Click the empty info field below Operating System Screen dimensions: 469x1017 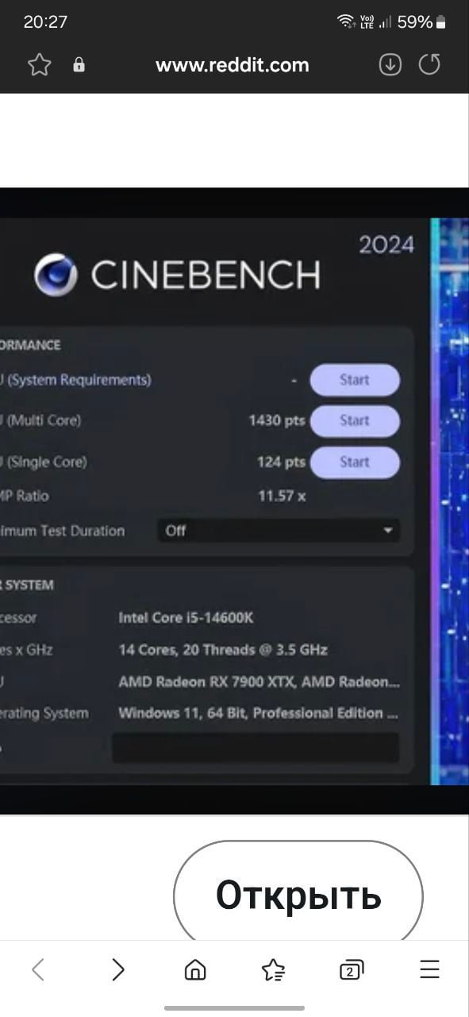256,748
